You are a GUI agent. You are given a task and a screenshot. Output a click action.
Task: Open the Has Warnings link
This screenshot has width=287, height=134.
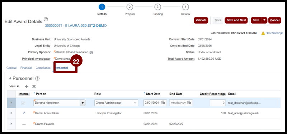click(274, 33)
